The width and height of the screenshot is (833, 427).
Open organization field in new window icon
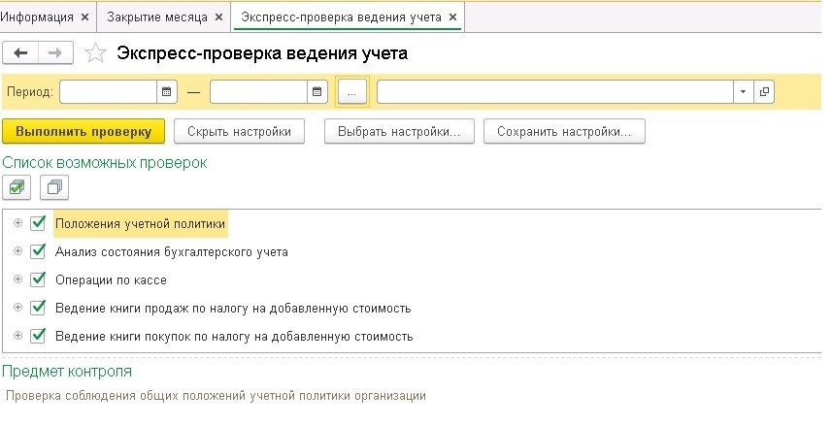tap(764, 92)
